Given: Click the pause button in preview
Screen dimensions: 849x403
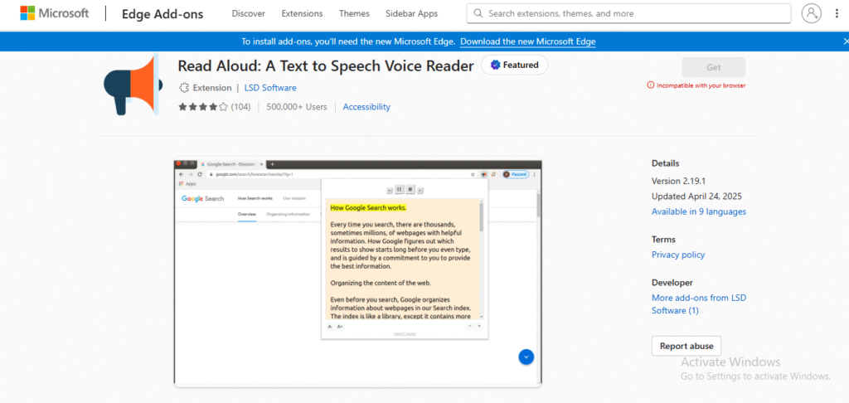Looking at the screenshot, I should tap(400, 190).
